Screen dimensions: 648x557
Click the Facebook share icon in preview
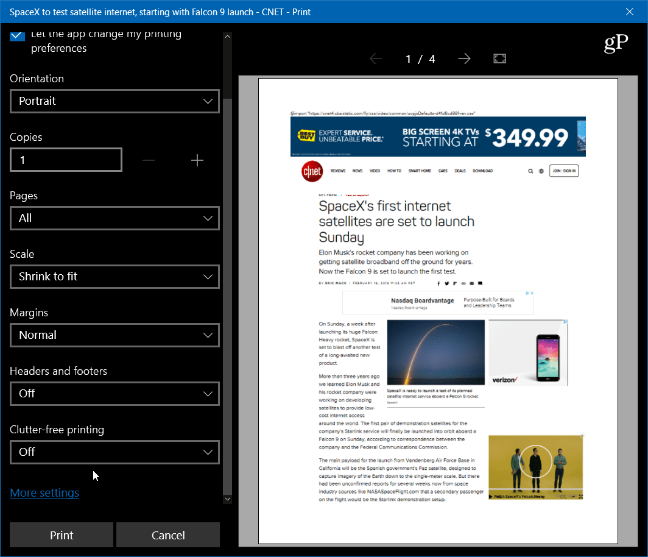tap(438, 283)
